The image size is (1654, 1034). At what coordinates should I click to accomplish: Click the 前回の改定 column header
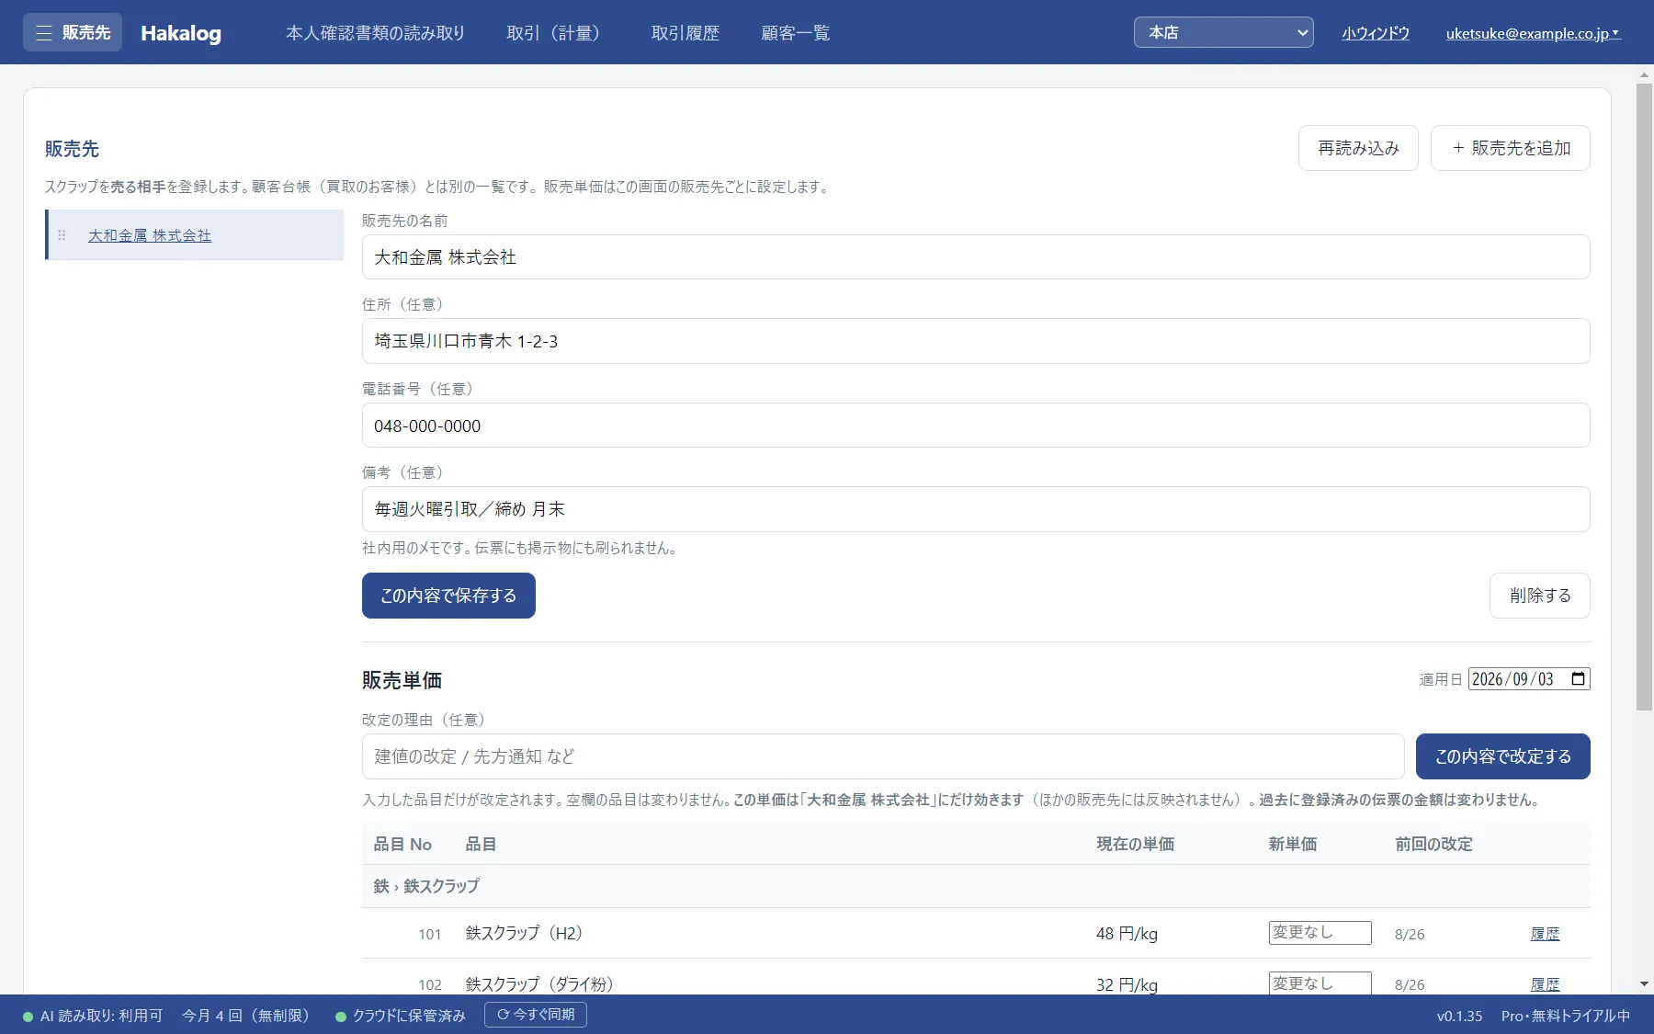point(1433,844)
